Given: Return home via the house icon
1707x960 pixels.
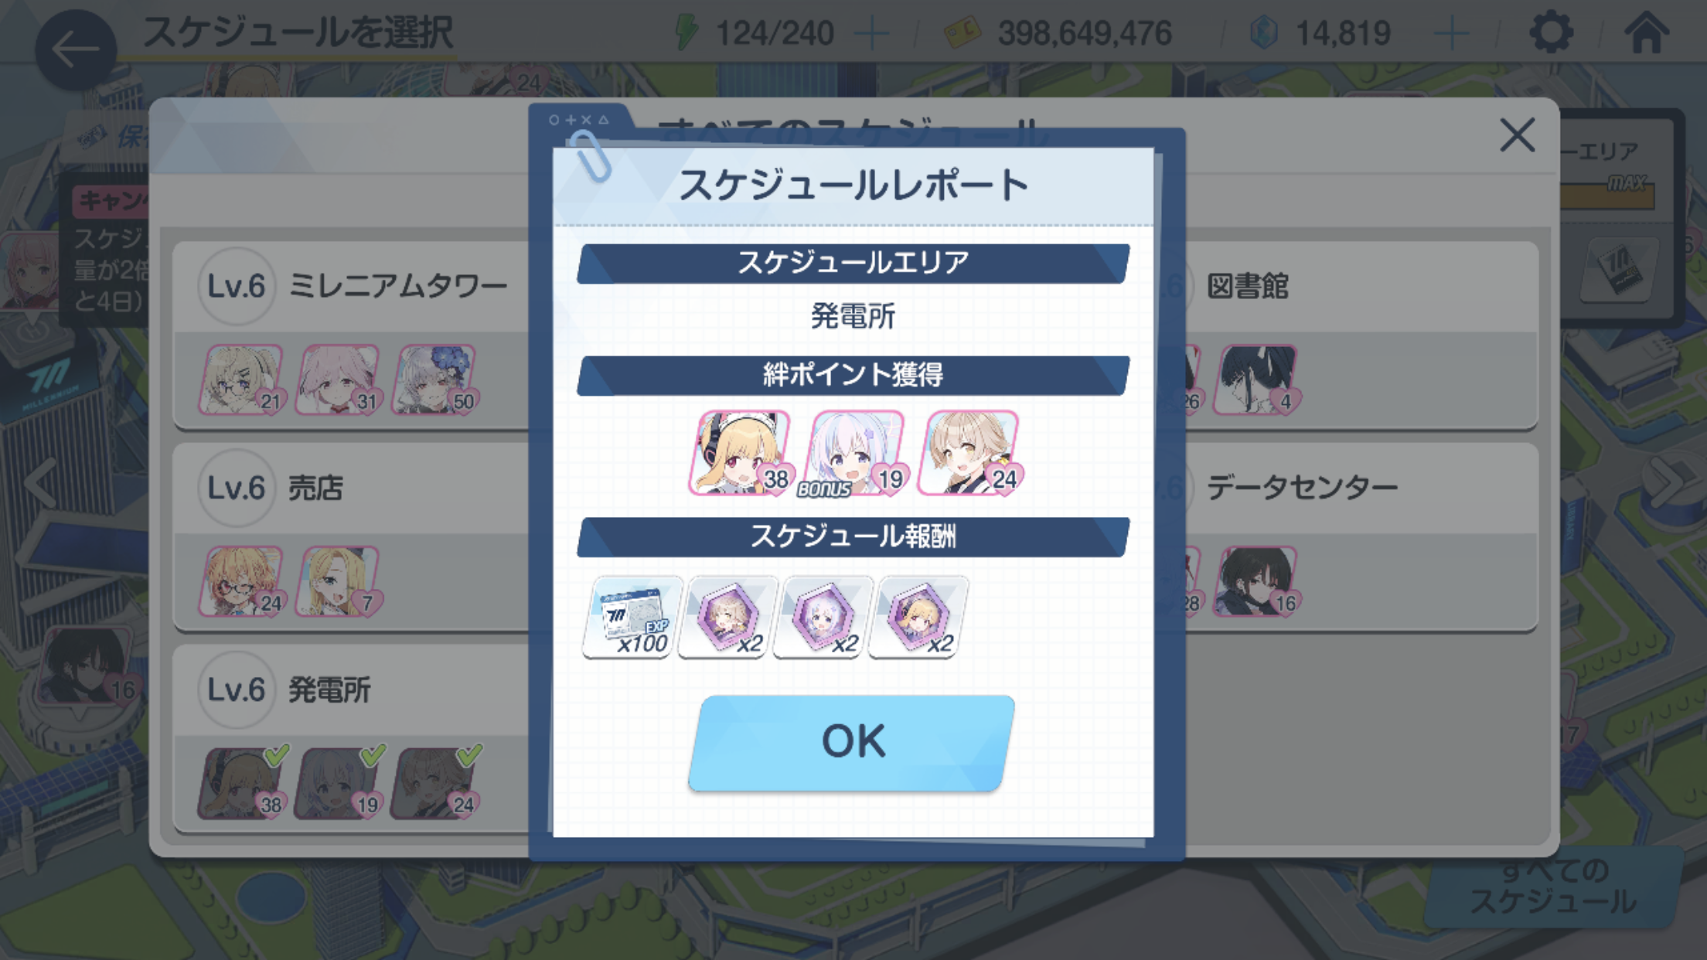Looking at the screenshot, I should [x=1646, y=32].
